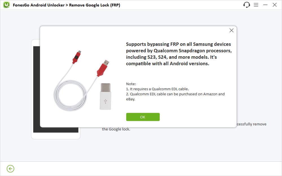
Task: Close the Qualcomm EDL cable dialog
Action: (232, 30)
